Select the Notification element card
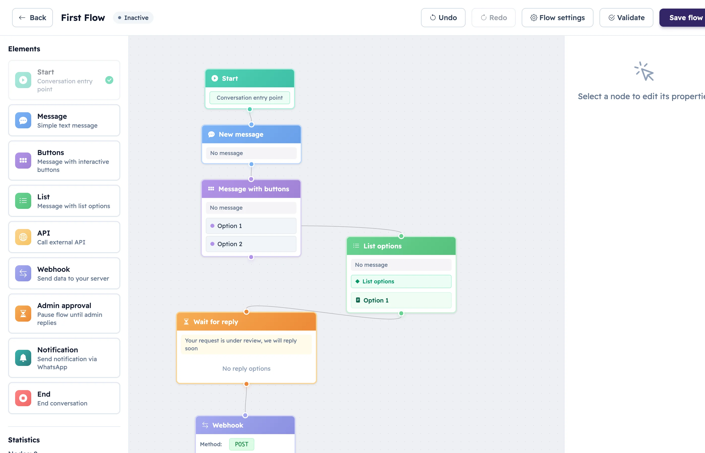The width and height of the screenshot is (705, 453). tap(64, 358)
